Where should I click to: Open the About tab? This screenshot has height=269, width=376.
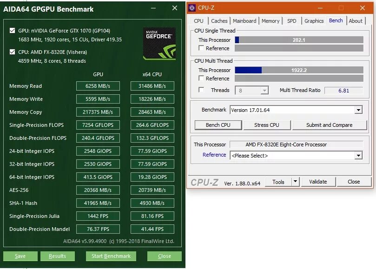(x=356, y=21)
